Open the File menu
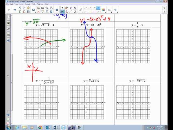Screen dimensions: 173x130 pyautogui.click(x=8, y=4)
